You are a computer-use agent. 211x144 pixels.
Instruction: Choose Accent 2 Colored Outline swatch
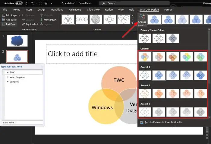point(145,94)
